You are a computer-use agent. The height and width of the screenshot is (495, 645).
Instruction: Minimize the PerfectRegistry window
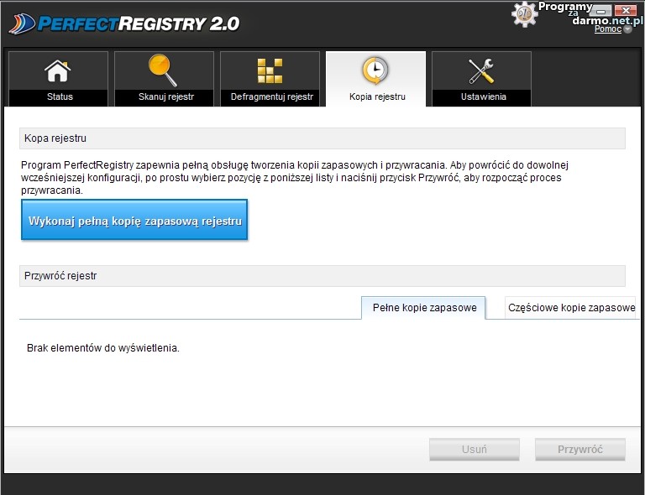click(601, 9)
